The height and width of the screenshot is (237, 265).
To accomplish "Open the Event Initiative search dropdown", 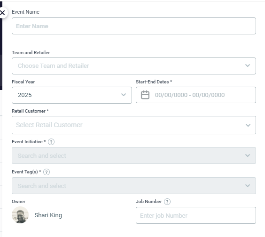I will (x=134, y=155).
